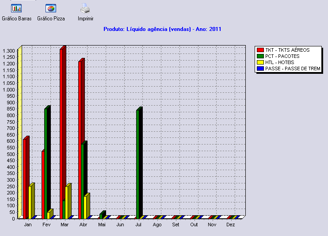Viewport: 328px width, 236px height.
Task: Click the '250' value on the vertical axis
Action: click(11, 187)
